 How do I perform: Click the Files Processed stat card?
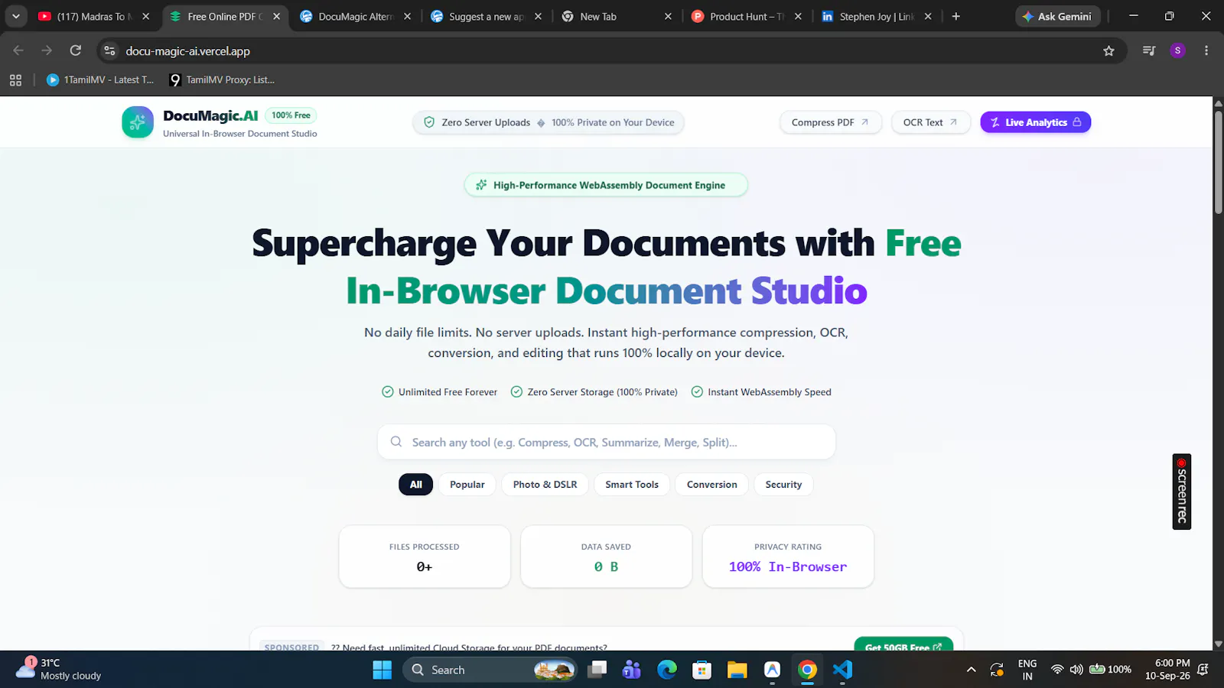425,557
